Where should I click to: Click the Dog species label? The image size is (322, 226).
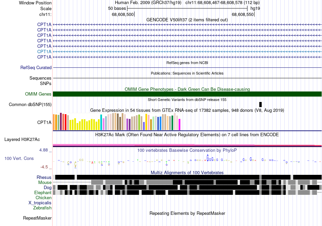point(47,188)
